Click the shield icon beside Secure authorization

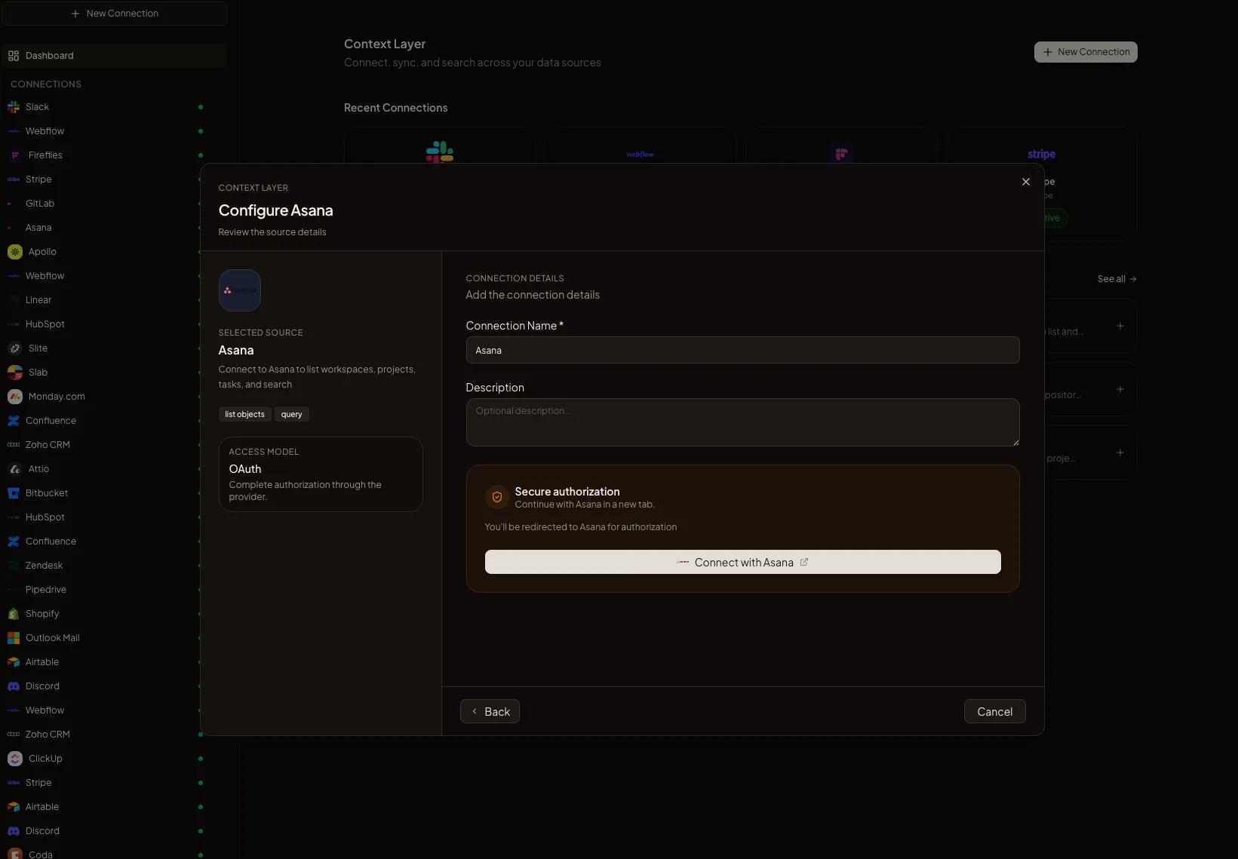[497, 497]
